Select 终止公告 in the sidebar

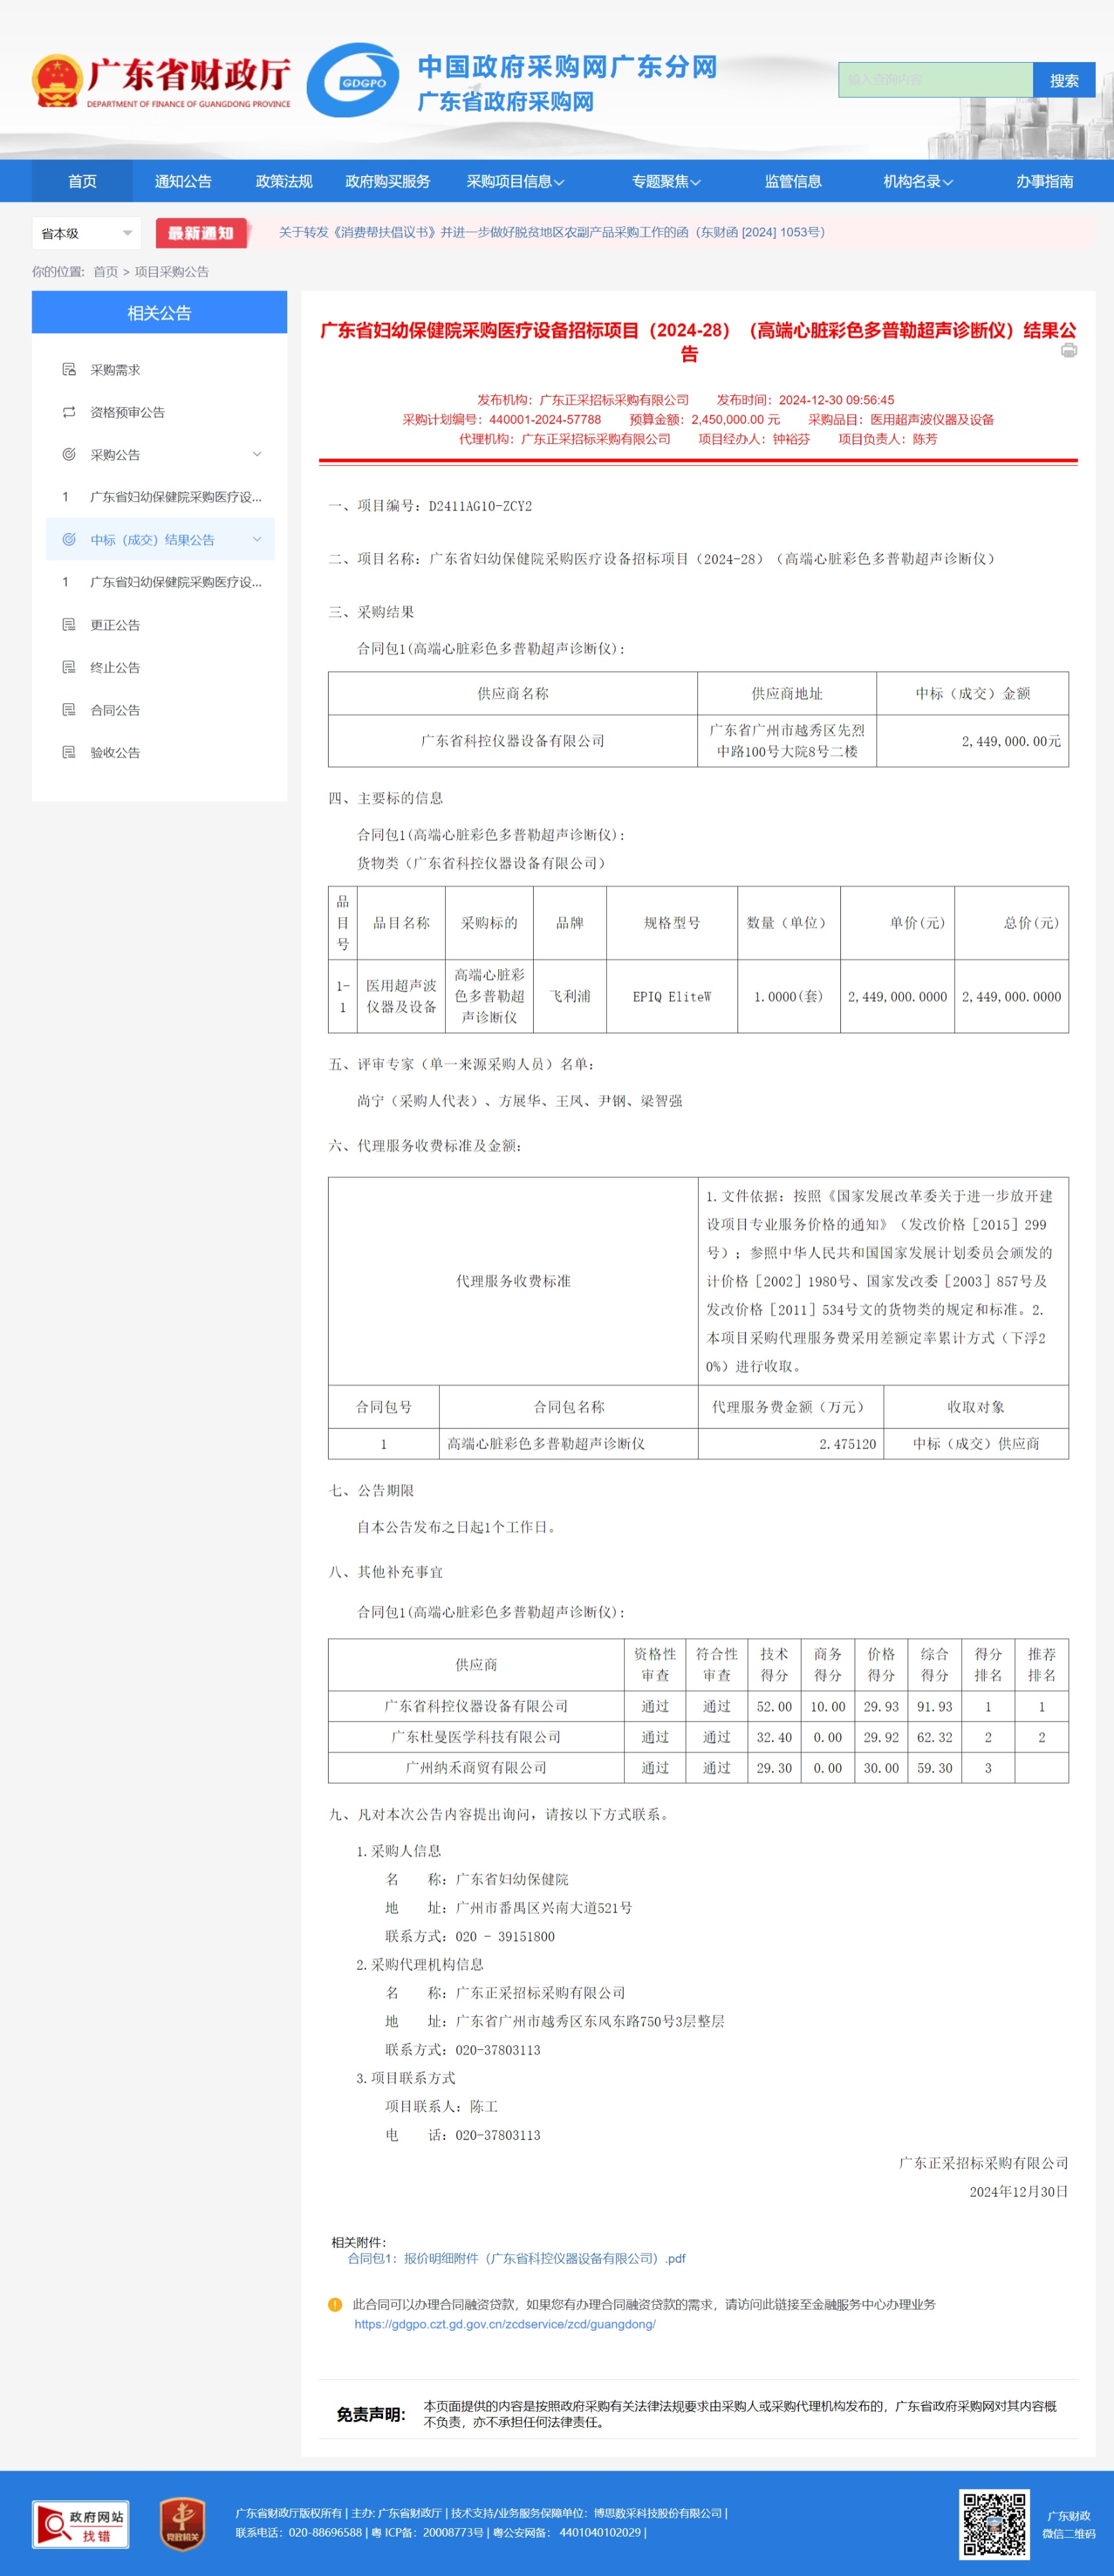pos(115,667)
